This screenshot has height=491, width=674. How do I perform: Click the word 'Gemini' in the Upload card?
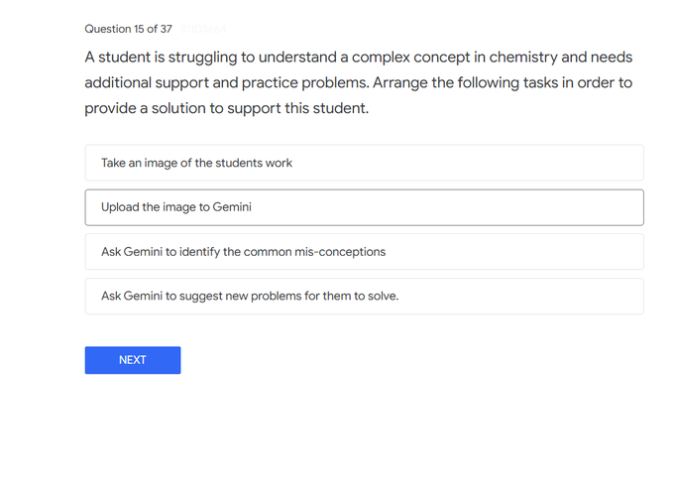[x=232, y=207]
